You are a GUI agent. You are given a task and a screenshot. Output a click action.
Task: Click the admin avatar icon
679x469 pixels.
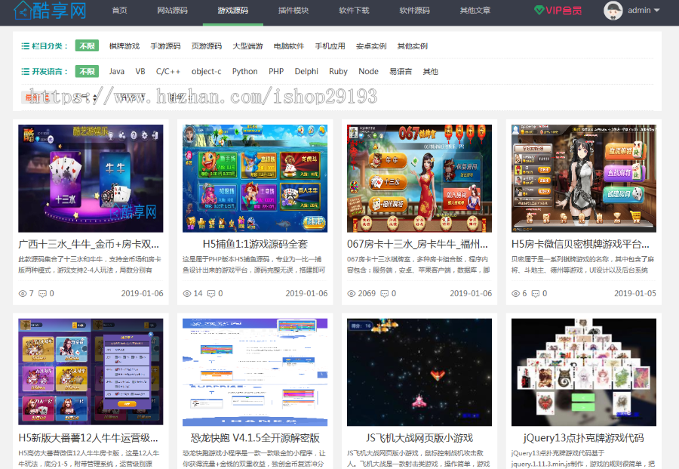tap(613, 11)
